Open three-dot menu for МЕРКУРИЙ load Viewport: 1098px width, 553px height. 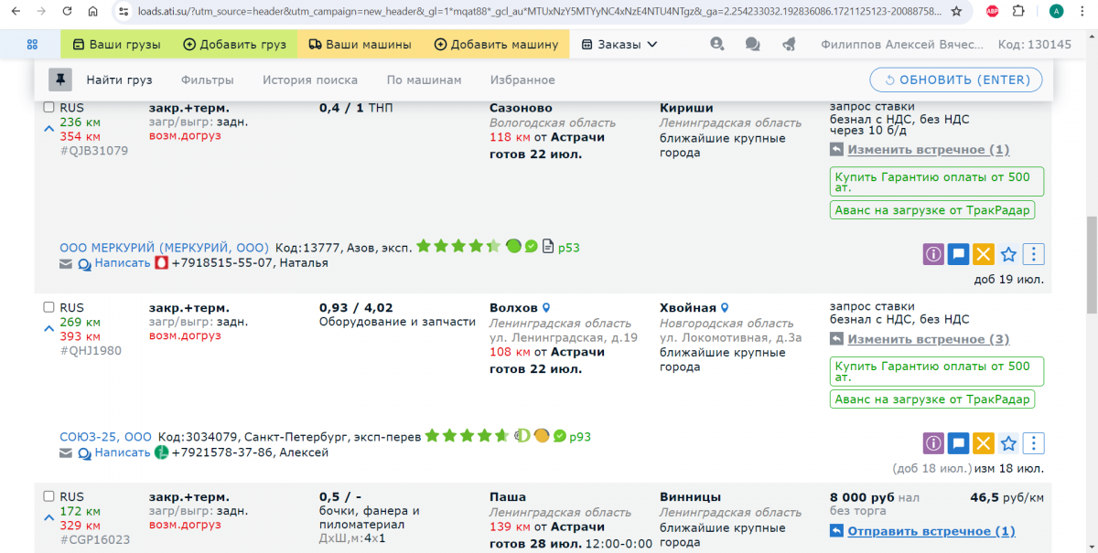(x=1033, y=255)
